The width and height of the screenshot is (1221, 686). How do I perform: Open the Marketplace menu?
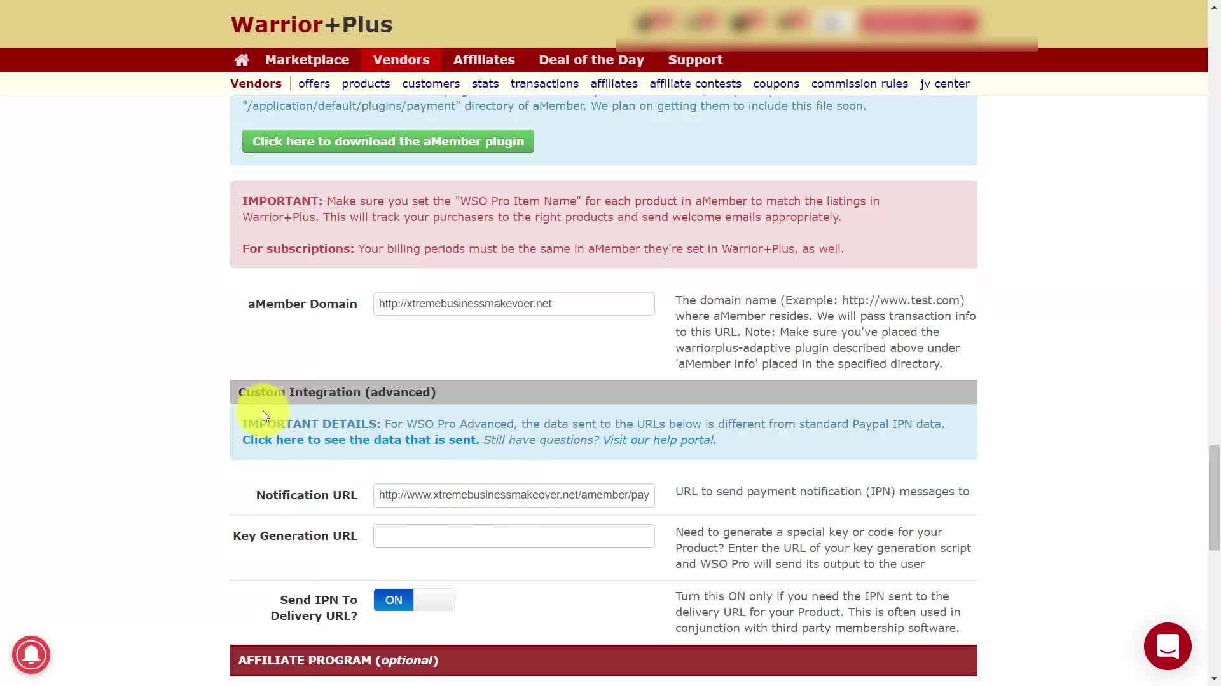click(x=307, y=60)
